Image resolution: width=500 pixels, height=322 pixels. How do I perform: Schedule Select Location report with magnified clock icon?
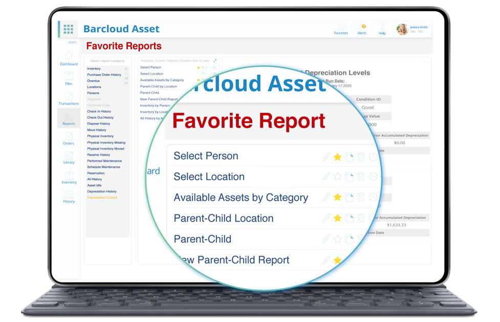tap(373, 177)
